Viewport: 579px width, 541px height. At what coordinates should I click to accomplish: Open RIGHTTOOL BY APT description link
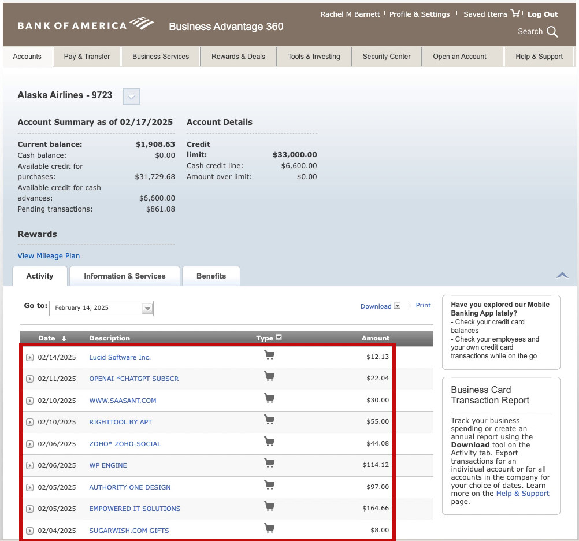tap(120, 422)
